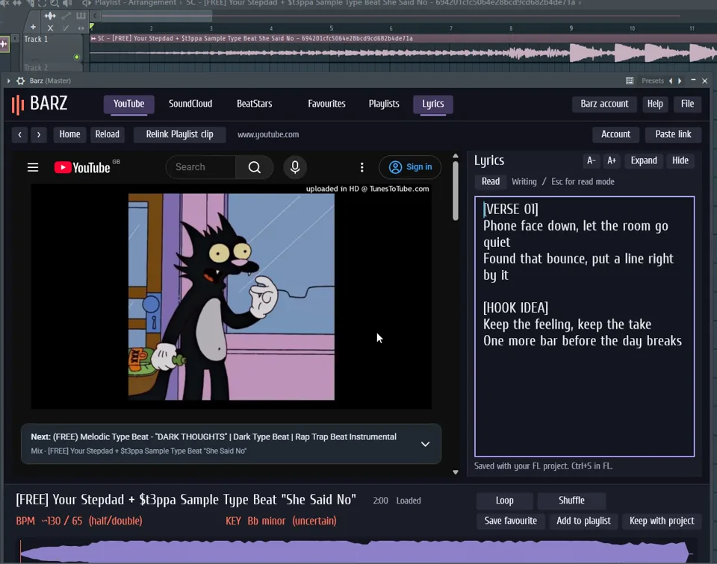The image size is (717, 564).
Task: Open the Help menu
Action: pos(655,104)
